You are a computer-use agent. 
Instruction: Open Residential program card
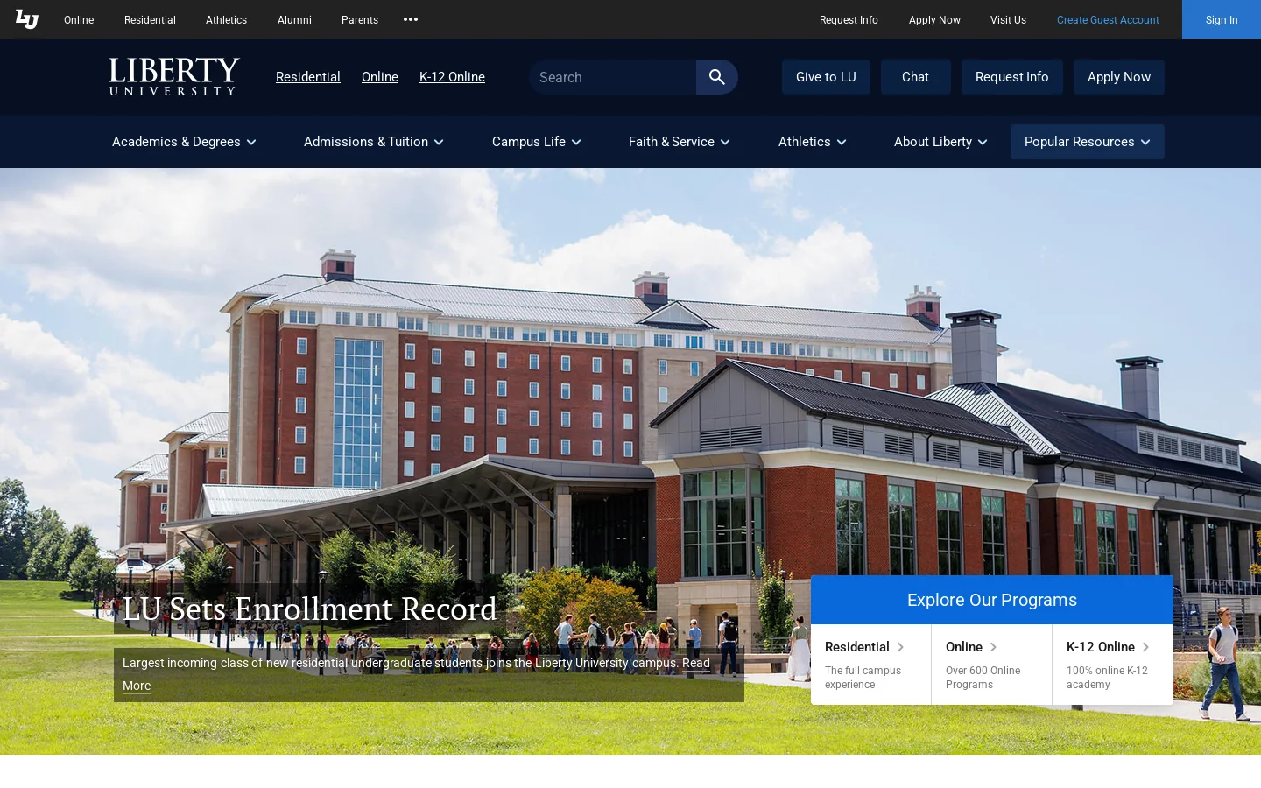[x=871, y=665]
